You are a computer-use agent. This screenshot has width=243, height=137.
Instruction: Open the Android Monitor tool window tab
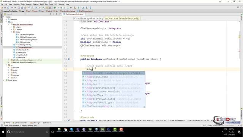click(x=20, y=123)
